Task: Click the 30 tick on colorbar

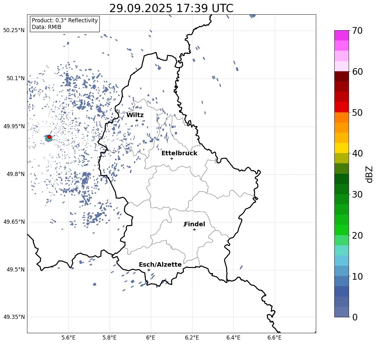Action: 357,194
